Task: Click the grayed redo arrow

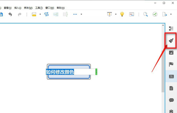Action: (20, 14)
